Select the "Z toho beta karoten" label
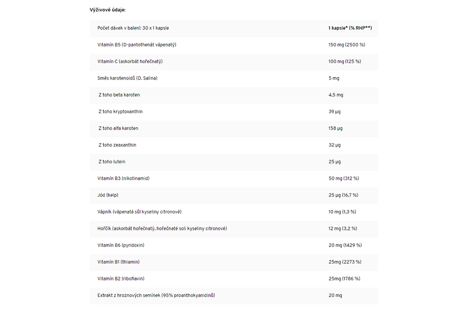Screen dimensions: 465x310 (119, 95)
